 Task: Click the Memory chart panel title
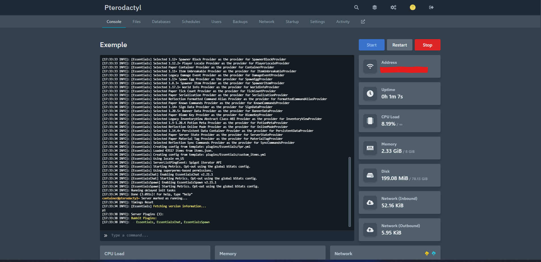[x=228, y=254]
